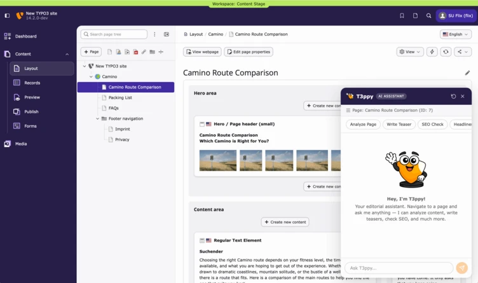The image size is (478, 283).
Task: Select the backend user section page icon
Action: (118, 52)
